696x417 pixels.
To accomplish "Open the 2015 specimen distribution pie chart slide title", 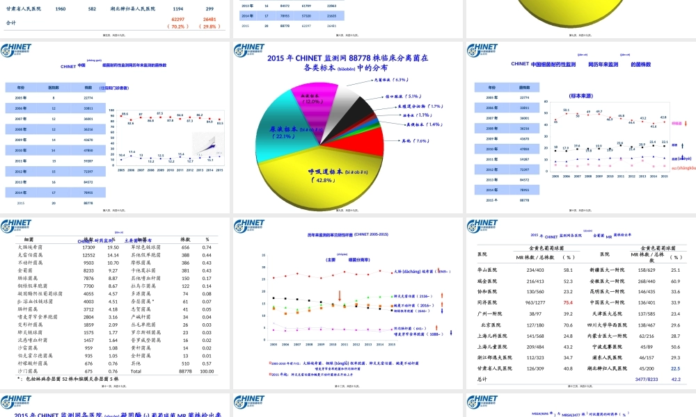I will 347,63.
